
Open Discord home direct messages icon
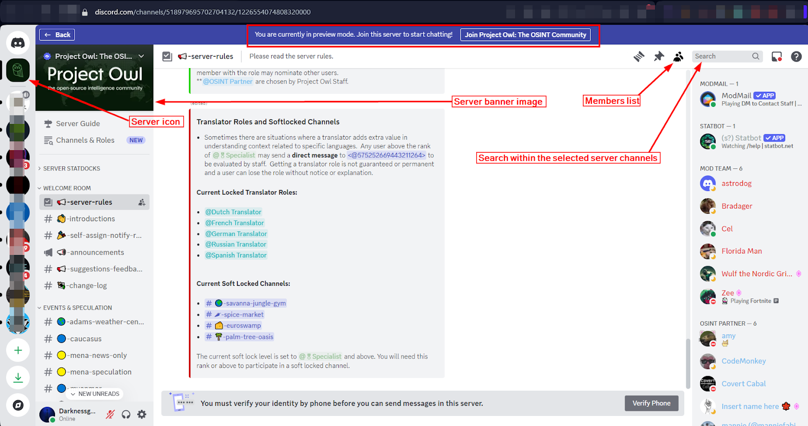click(18, 43)
